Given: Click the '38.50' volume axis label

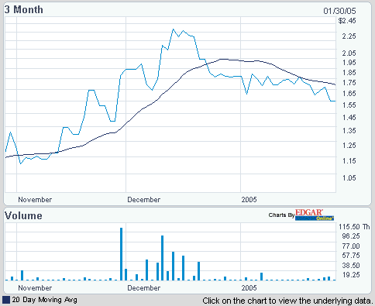Looking at the screenshot, I should click(351, 266).
